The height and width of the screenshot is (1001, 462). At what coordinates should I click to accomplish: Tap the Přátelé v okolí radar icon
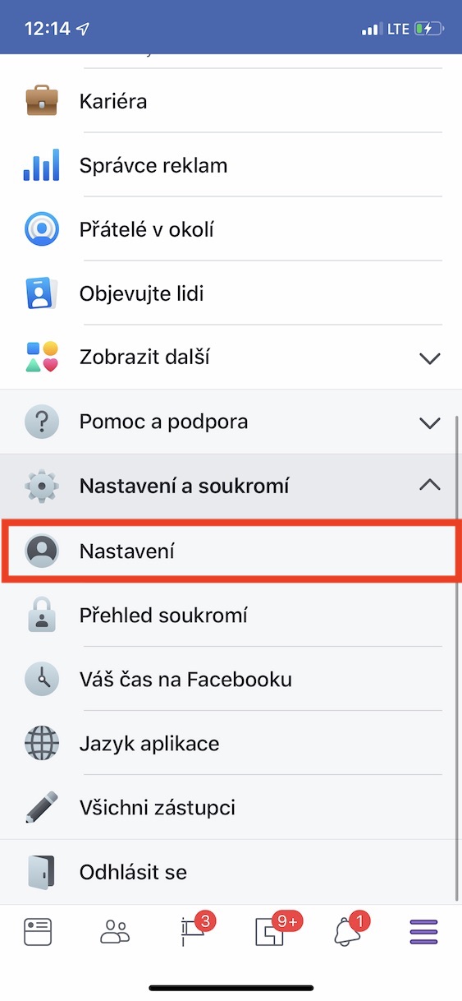(41, 229)
